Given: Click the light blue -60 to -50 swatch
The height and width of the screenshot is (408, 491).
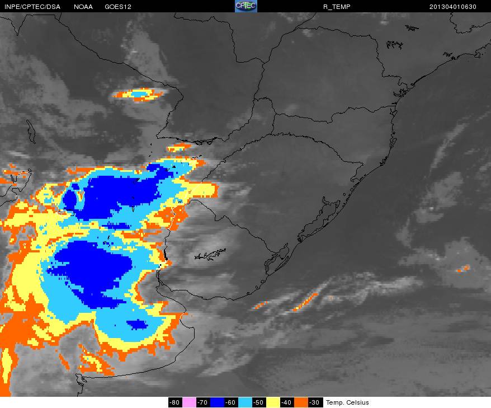Looking at the screenshot, I should point(245,402).
